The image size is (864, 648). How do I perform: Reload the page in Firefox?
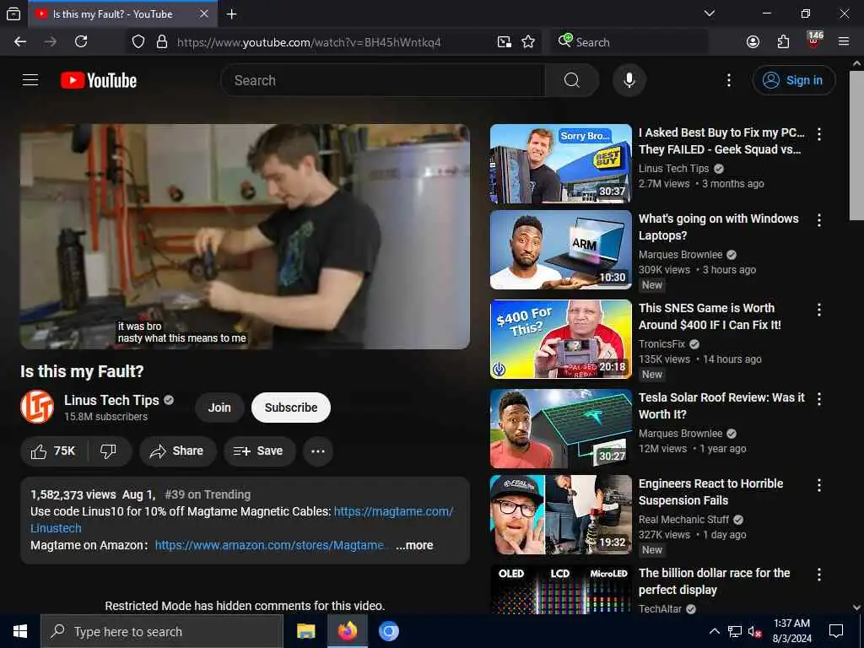click(81, 42)
